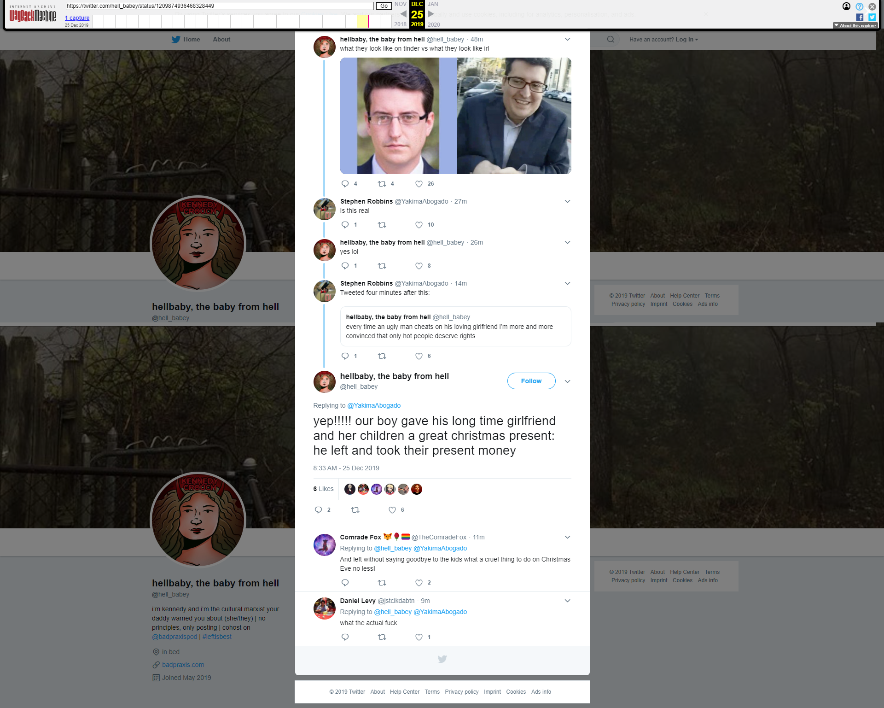The height and width of the screenshot is (708, 884).
Task: Open options chevron on tinder photo tweet
Action: [567, 40]
